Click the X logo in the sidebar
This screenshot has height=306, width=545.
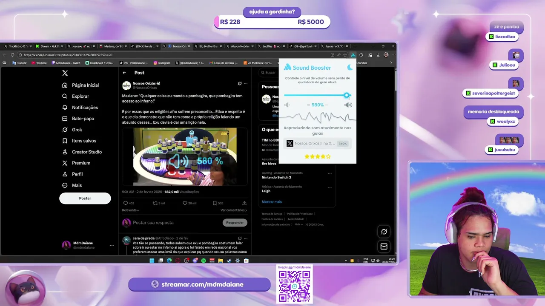(65, 73)
